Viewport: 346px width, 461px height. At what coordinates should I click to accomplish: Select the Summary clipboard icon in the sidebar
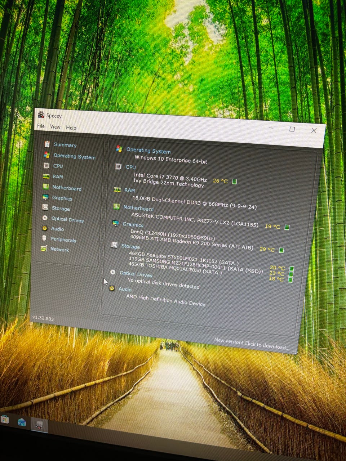coord(47,144)
